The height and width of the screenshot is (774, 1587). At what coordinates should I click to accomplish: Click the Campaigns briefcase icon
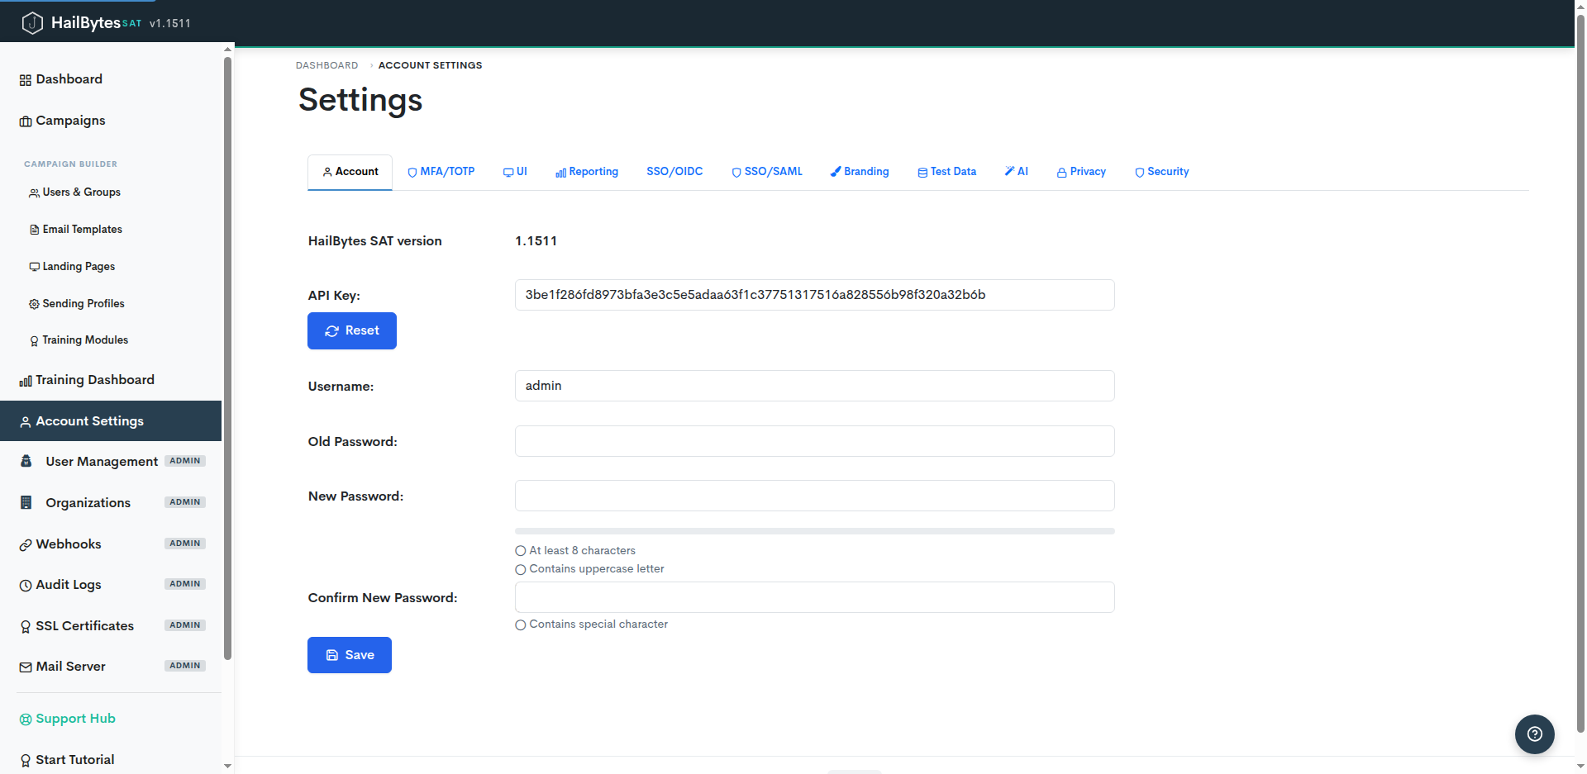coord(26,121)
